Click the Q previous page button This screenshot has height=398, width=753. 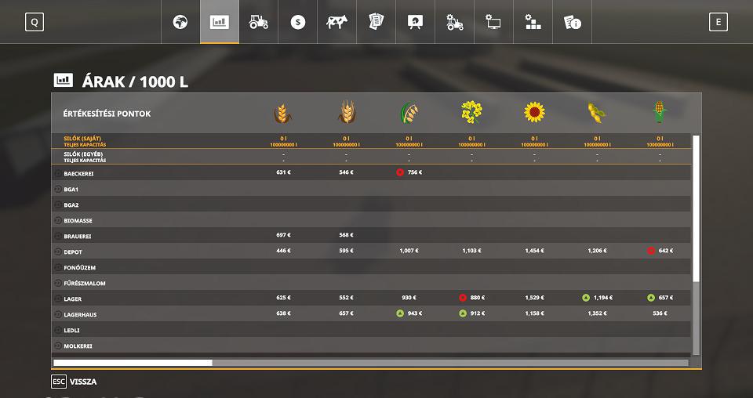[35, 22]
